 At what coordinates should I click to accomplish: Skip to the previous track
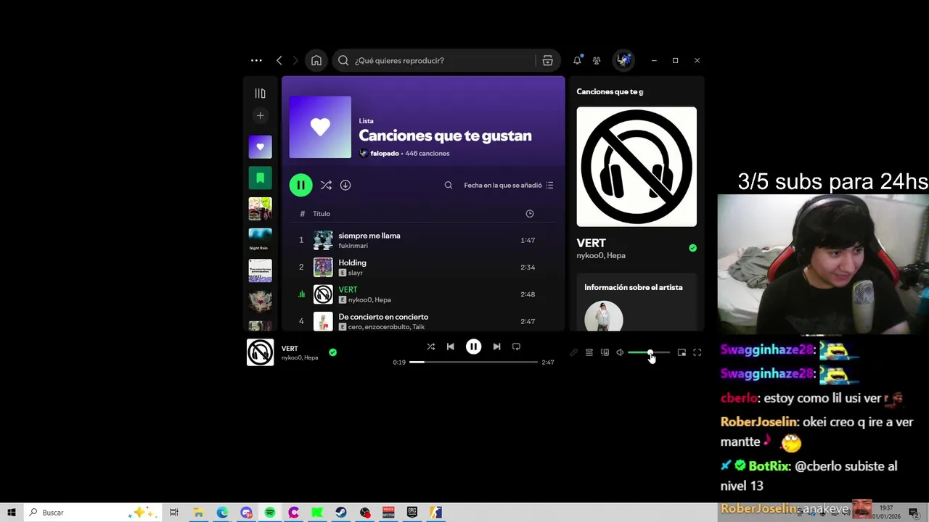(x=450, y=347)
